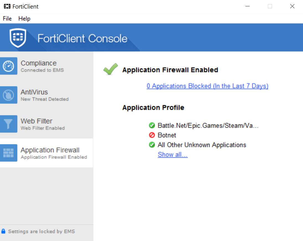Image resolution: width=303 pixels, height=241 pixels.
Task: Click the red blocked icon beside Botnet
Action: [x=152, y=135]
